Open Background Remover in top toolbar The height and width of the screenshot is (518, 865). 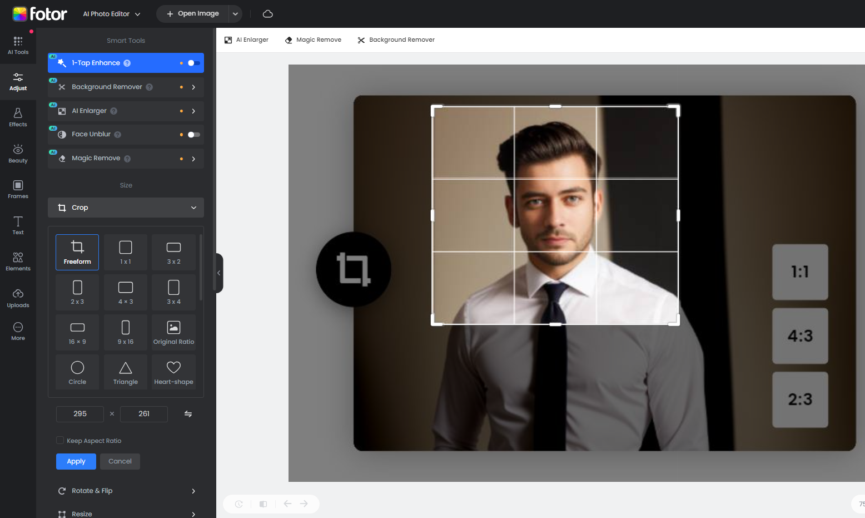tap(396, 40)
